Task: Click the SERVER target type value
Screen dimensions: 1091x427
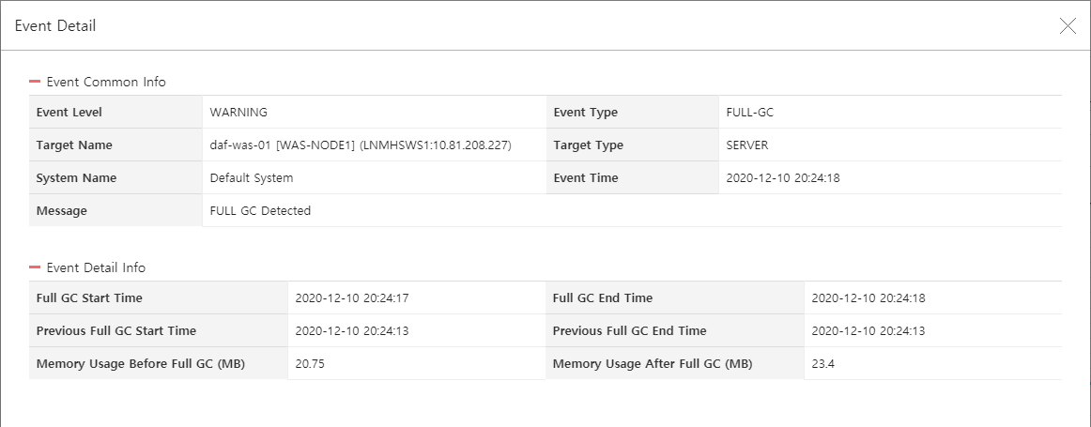Action: [x=747, y=145]
